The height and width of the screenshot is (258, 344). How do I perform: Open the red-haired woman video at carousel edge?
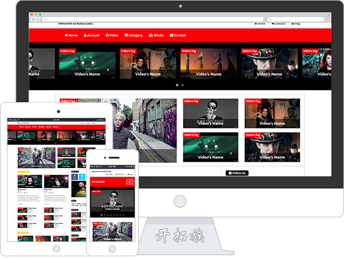point(316,64)
